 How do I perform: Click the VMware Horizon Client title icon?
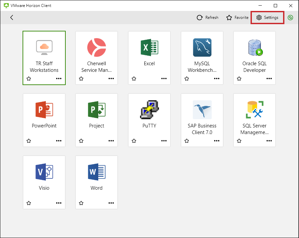[6, 6]
